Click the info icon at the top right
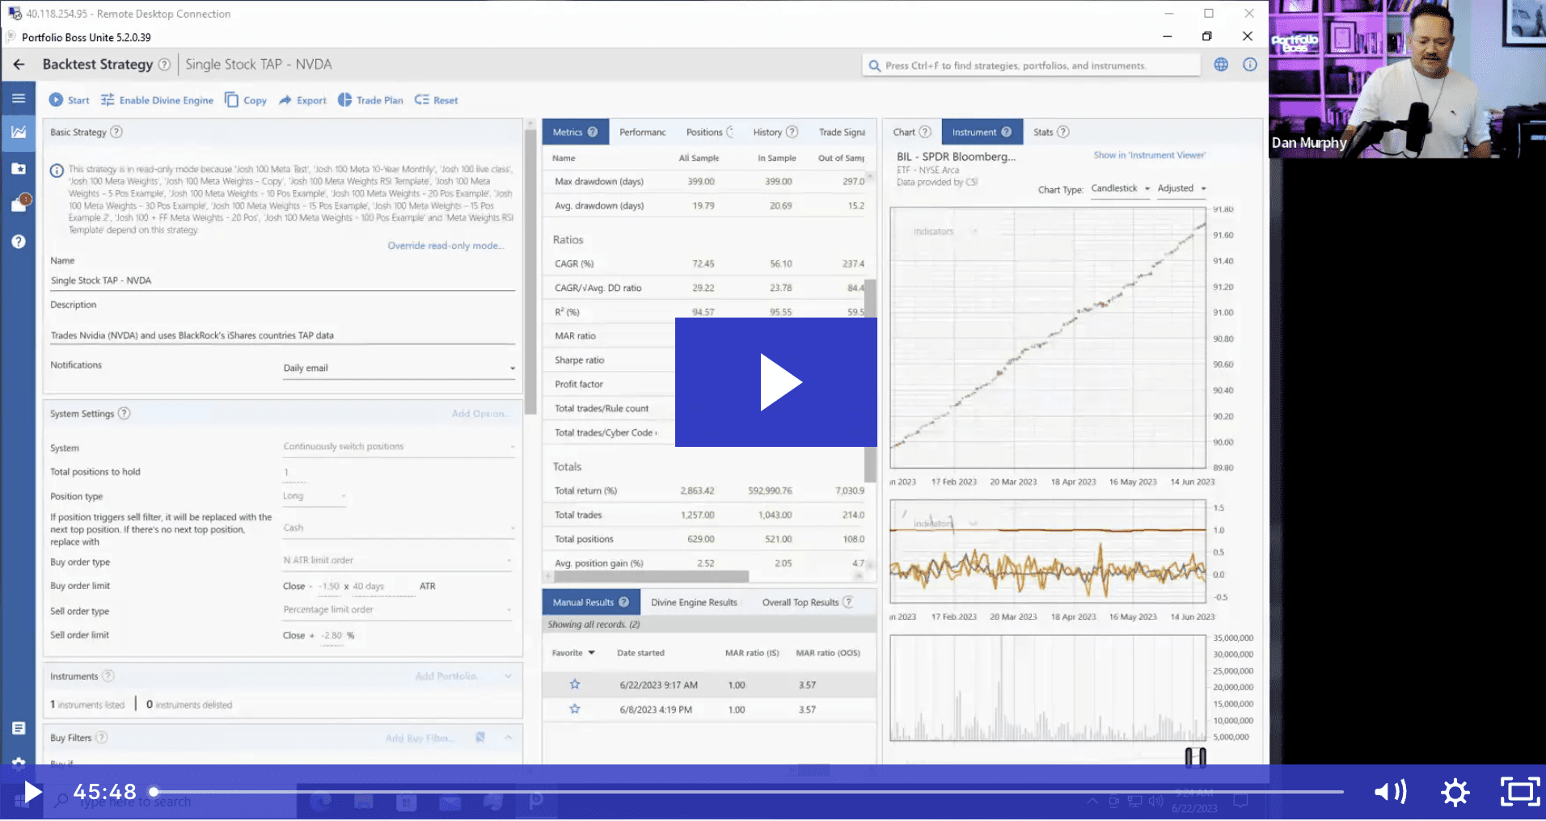The width and height of the screenshot is (1546, 821). tap(1250, 65)
